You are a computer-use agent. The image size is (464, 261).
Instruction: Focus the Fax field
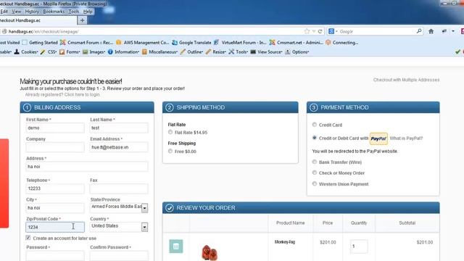pyautogui.click(x=119, y=188)
